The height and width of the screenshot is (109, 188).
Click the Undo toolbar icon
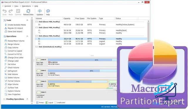pos(4,12)
